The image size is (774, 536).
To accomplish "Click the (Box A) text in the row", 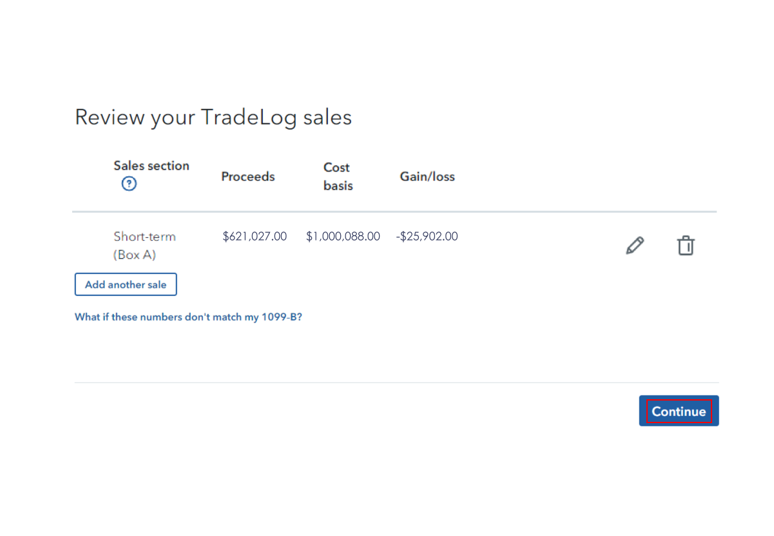I will click(135, 255).
